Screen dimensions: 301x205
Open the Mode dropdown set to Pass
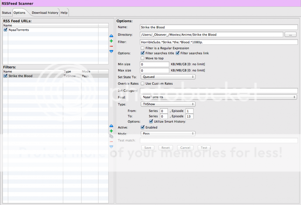168,134
